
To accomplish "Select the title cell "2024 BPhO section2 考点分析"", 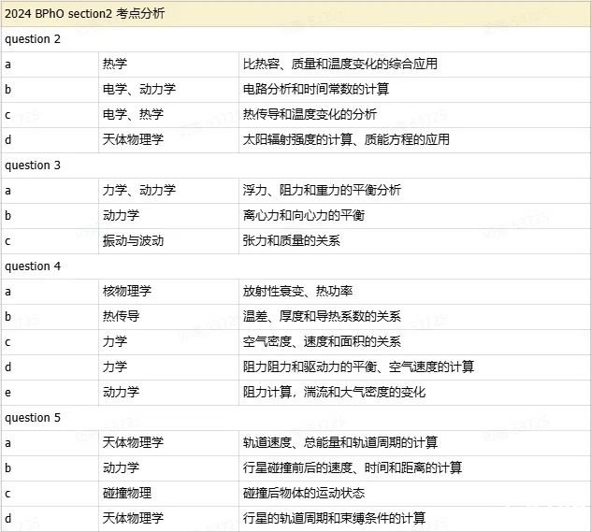I will pyautogui.click(x=295, y=14).
